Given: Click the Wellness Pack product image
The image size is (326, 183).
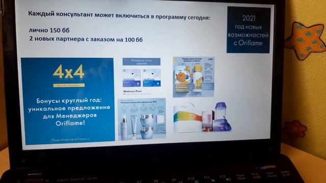Looking at the screenshot, I should click(x=142, y=78).
